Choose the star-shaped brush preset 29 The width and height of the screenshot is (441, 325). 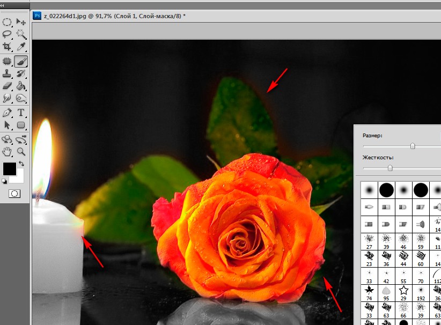(x=403, y=290)
